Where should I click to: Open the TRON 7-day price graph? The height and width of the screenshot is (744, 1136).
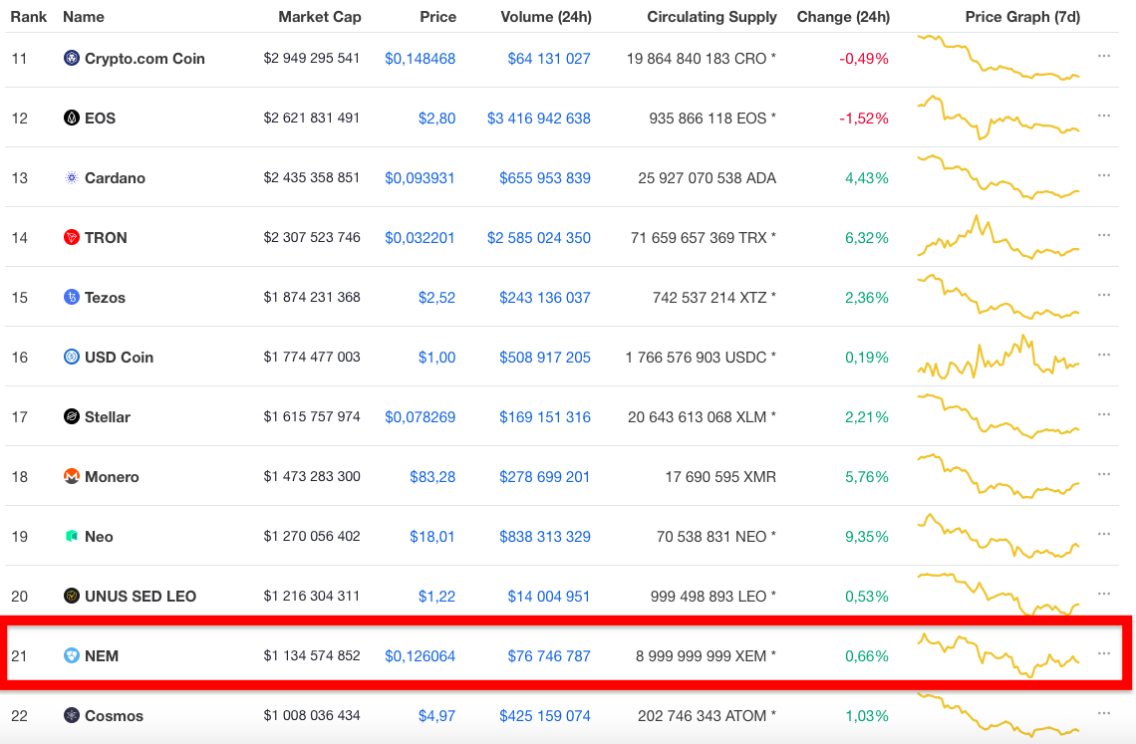pos(998,237)
